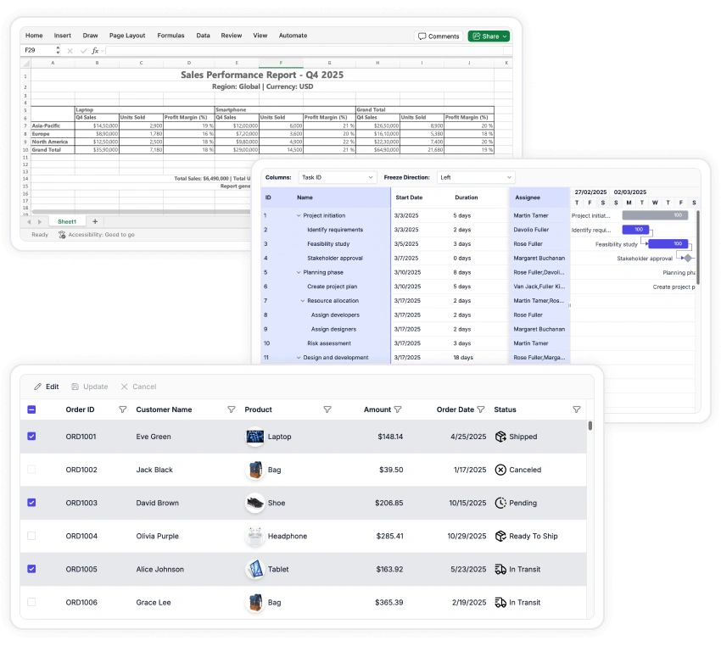This screenshot has height=646, width=721.
Task: Click the Laptop product thumbnail for ORD1001
Action: click(x=254, y=437)
